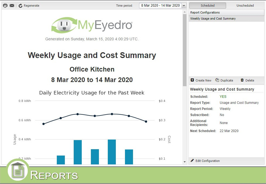Click the $0.3 cost axis label
This screenshot has height=184, width=266.
pos(162,120)
